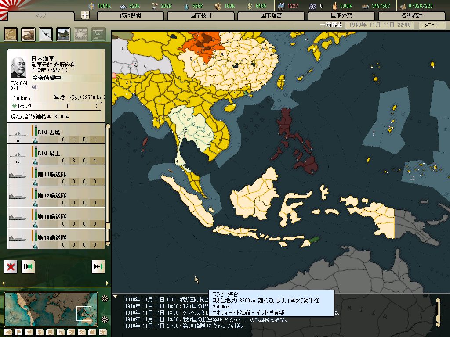Click the message log scrollbar on right
The width and height of the screenshot is (450, 337).
pyautogui.click(x=438, y=312)
